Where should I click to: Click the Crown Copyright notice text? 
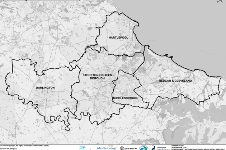tap(24, 146)
